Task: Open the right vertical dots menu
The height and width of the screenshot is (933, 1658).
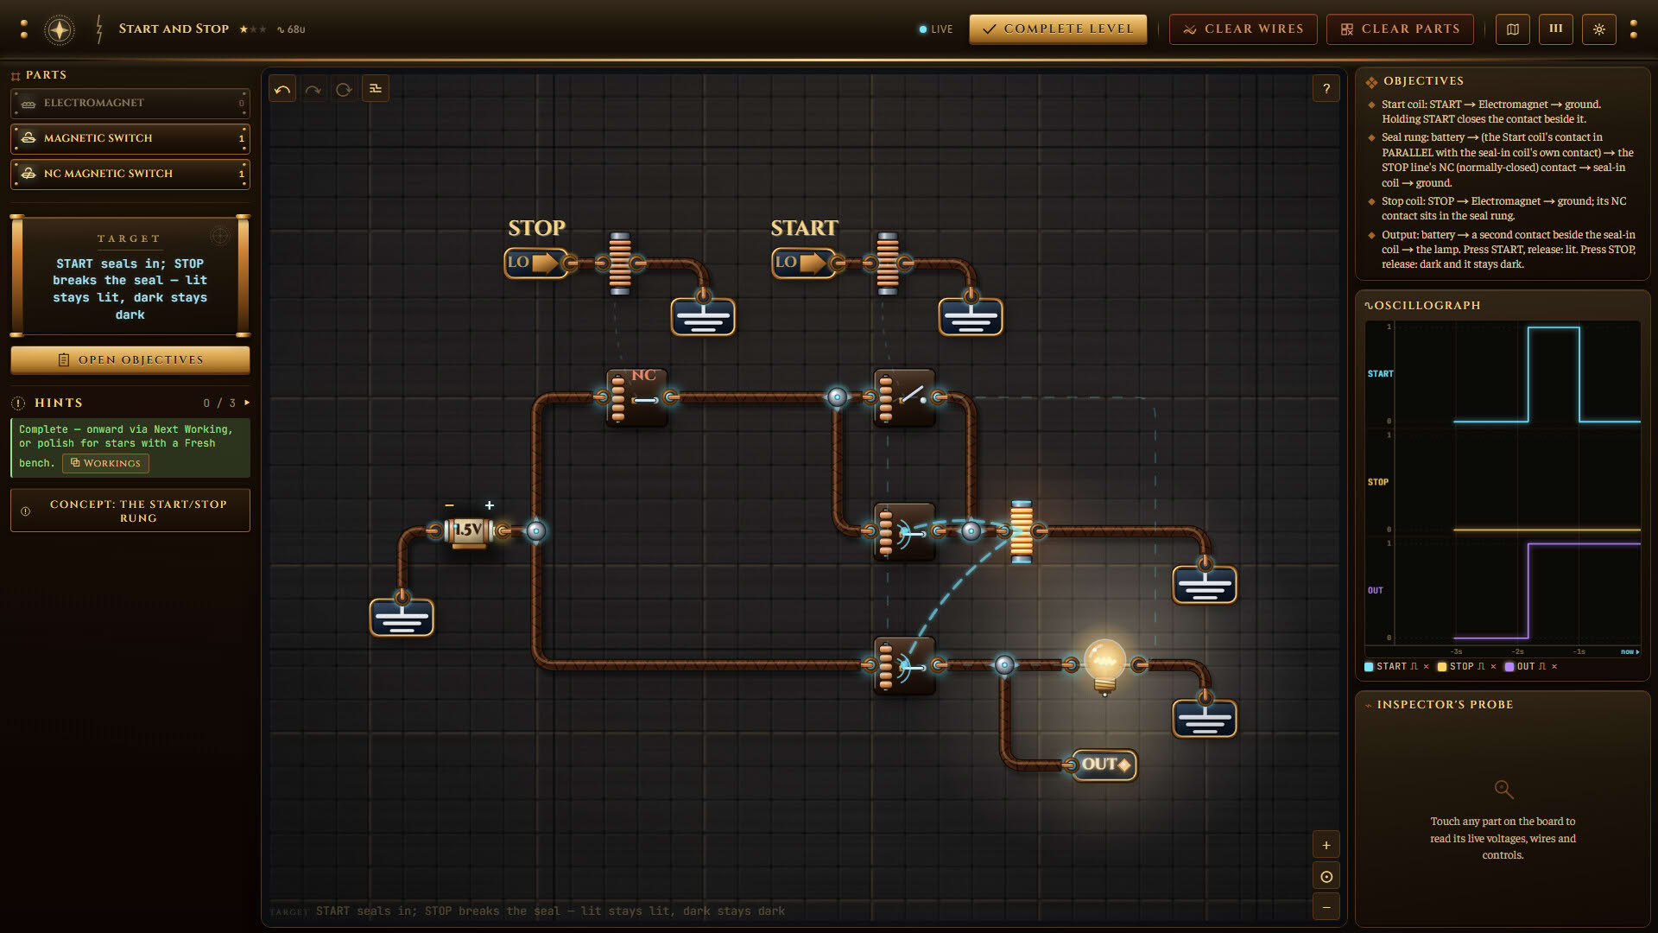Action: coord(1633,29)
